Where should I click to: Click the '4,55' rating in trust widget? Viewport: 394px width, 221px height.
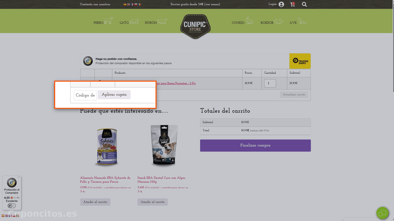[x=7, y=198]
